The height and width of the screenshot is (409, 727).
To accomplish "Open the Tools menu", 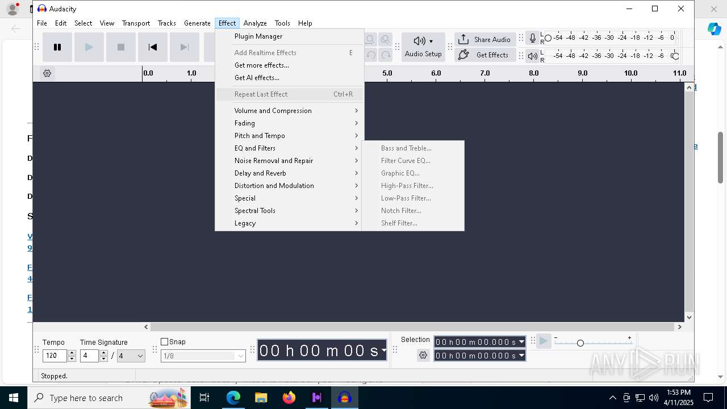I will (x=282, y=23).
